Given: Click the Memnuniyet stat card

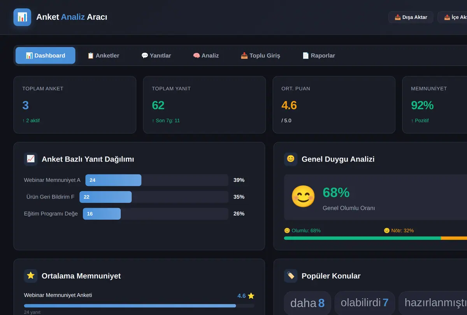Looking at the screenshot, I should 435,105.
